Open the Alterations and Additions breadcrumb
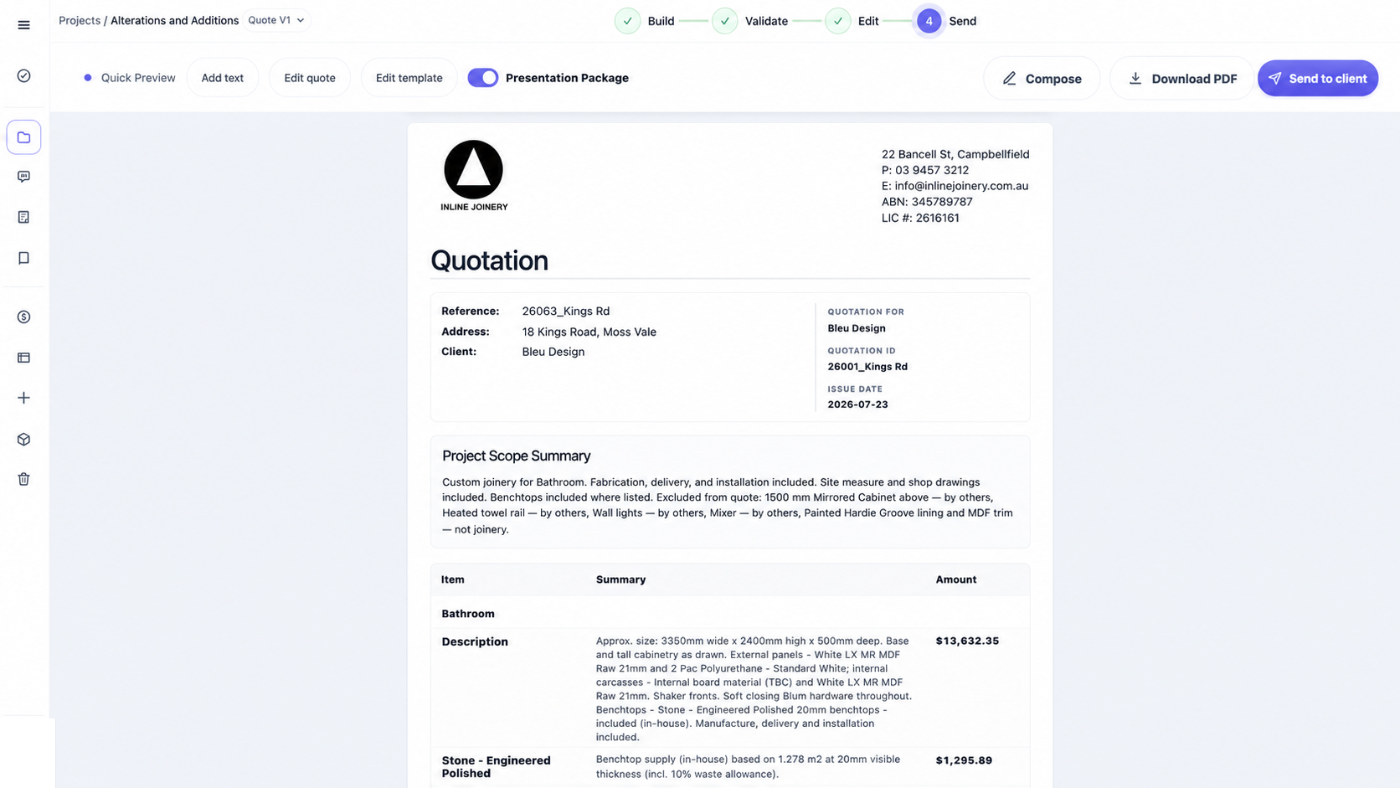Image resolution: width=1400 pixels, height=788 pixels. pos(174,20)
